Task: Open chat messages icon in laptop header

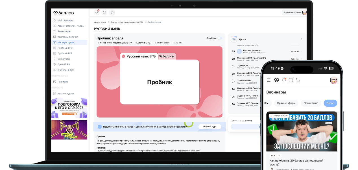Action: [104, 12]
